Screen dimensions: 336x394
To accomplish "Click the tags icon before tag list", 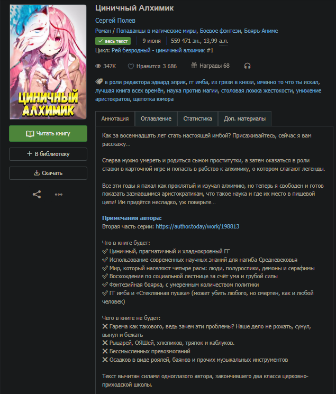I will point(99,81).
